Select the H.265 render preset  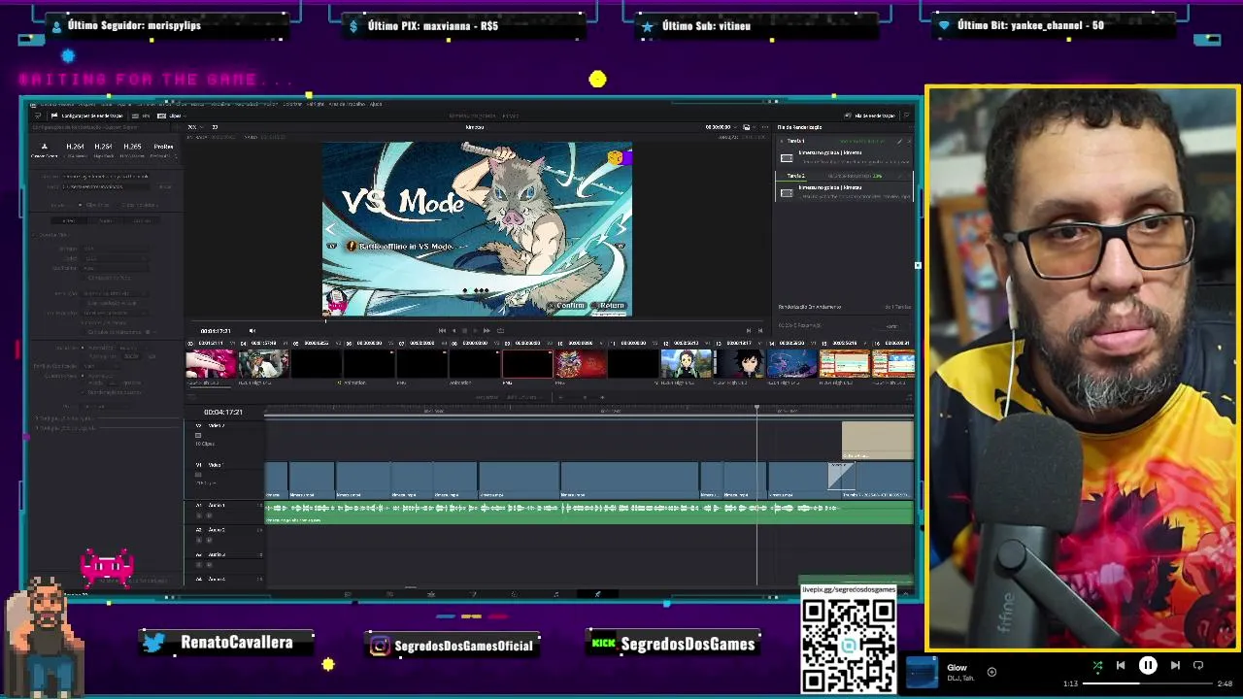point(132,150)
